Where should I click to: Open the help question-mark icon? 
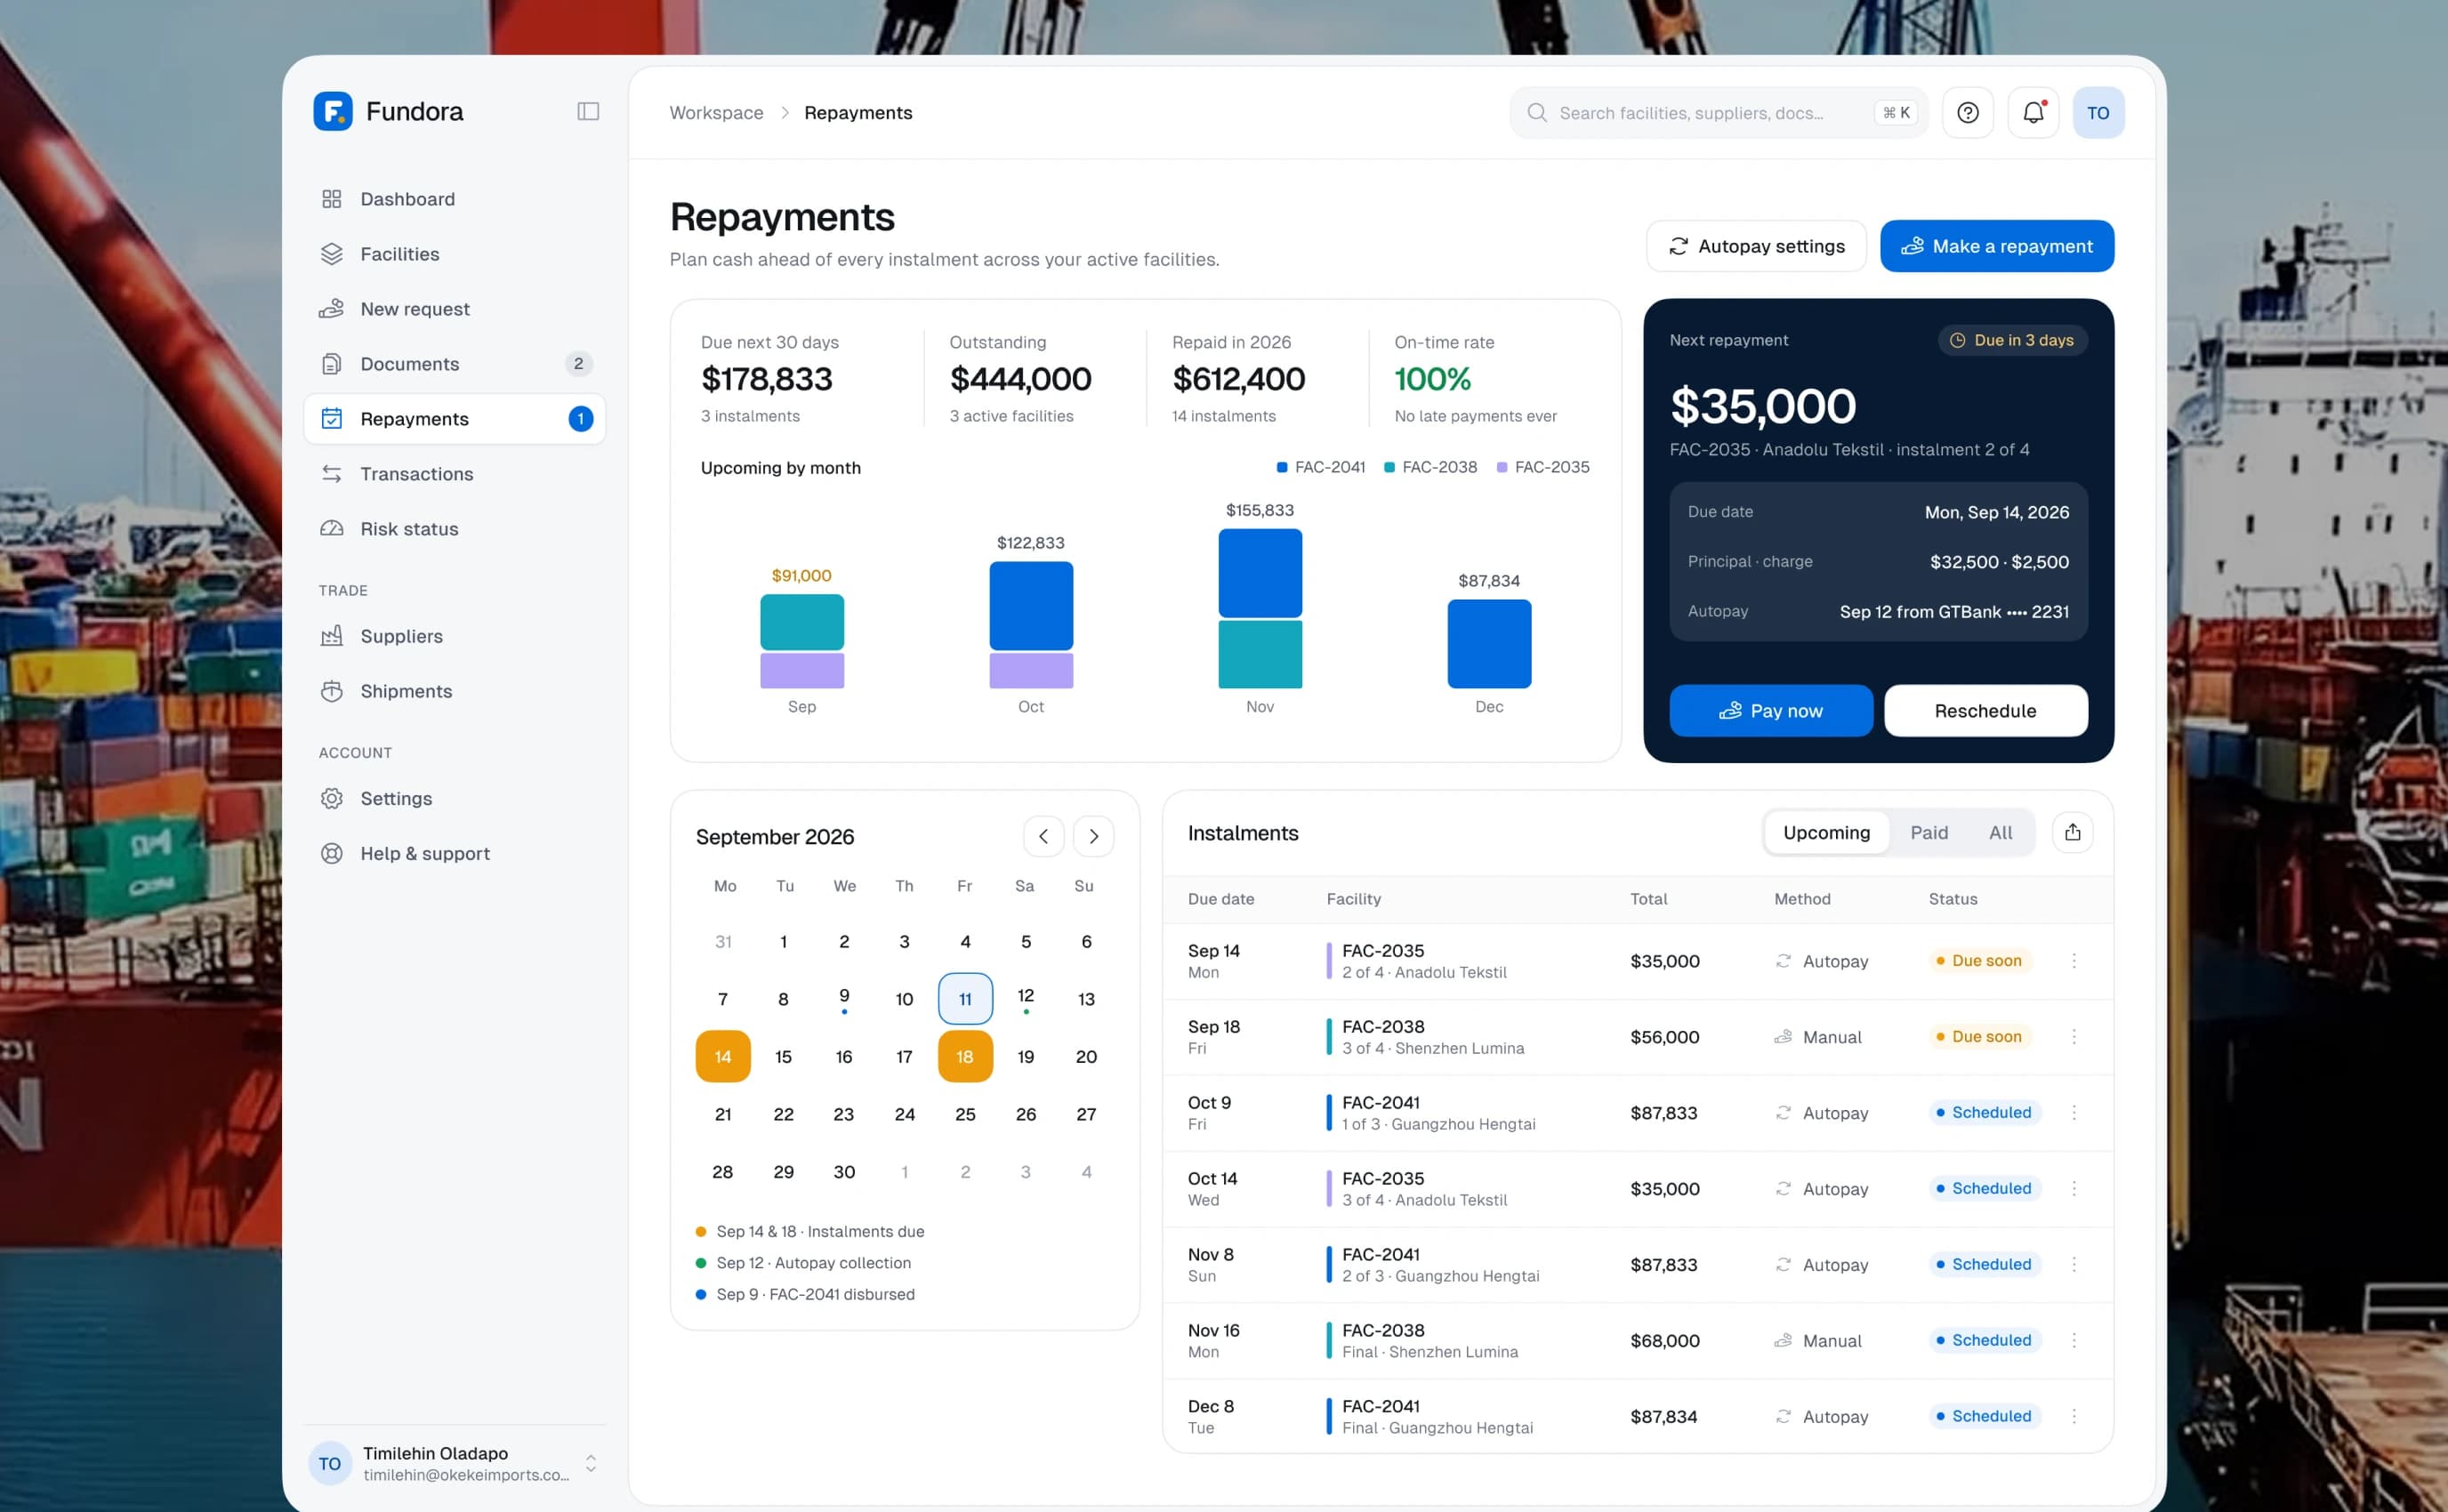coord(1967,113)
